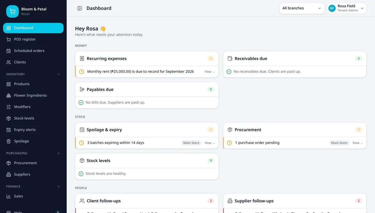Open the Recurring expenses card header
The image size is (375, 213).
147,59
